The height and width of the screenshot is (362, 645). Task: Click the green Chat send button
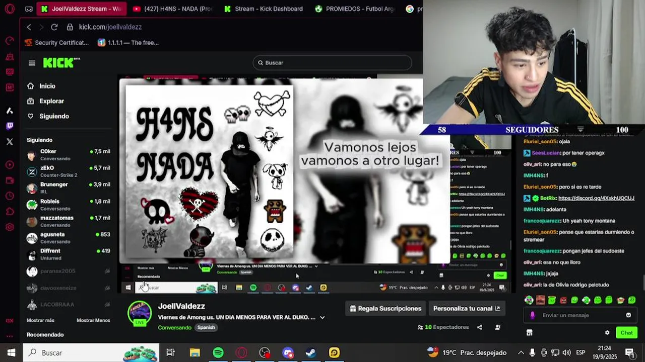[626, 333]
